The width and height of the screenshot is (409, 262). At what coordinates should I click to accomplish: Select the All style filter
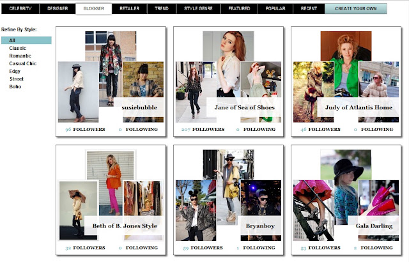(26, 40)
